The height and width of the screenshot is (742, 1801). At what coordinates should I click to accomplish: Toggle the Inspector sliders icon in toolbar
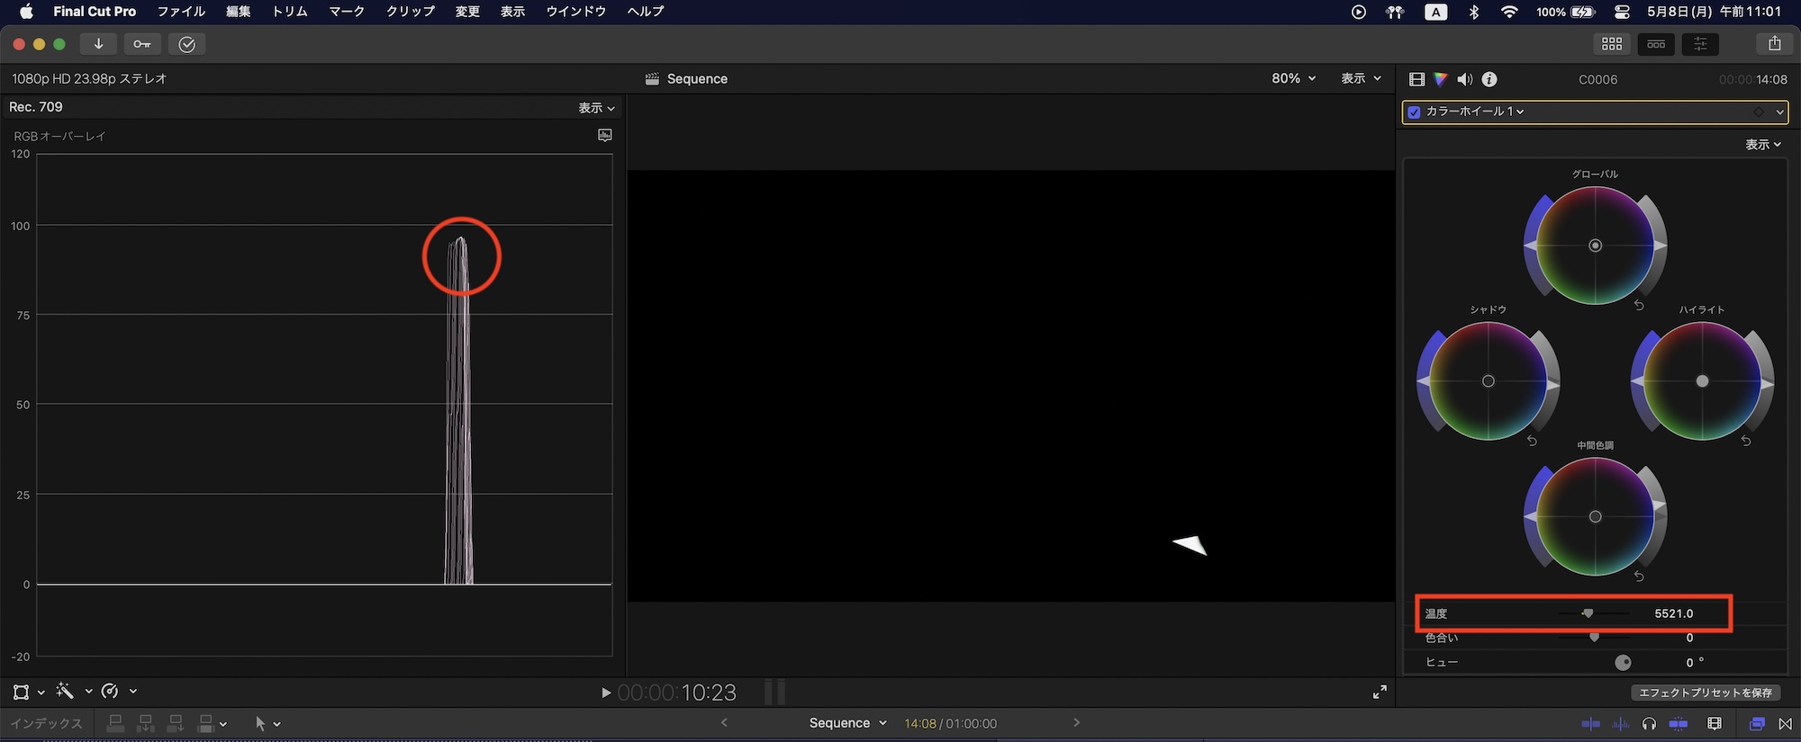1700,44
